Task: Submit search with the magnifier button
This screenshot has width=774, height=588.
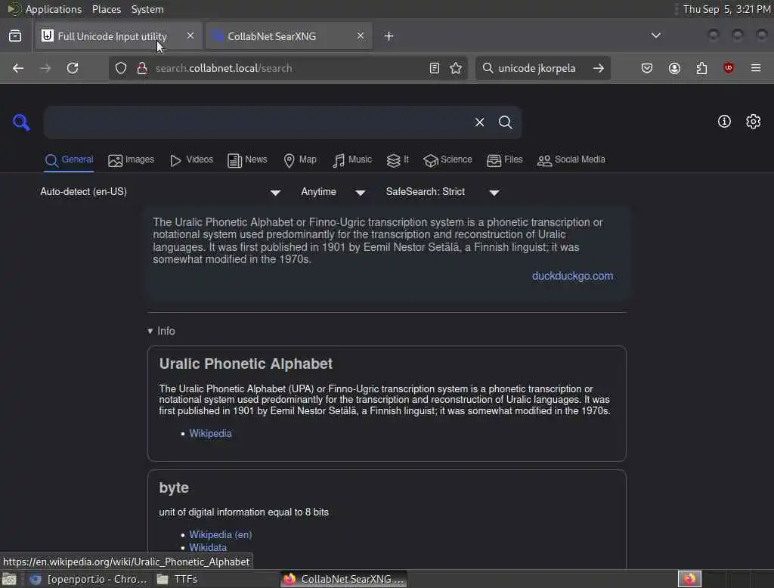Action: pyautogui.click(x=505, y=122)
